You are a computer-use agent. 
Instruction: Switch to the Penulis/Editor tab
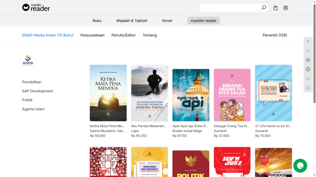(x=123, y=35)
